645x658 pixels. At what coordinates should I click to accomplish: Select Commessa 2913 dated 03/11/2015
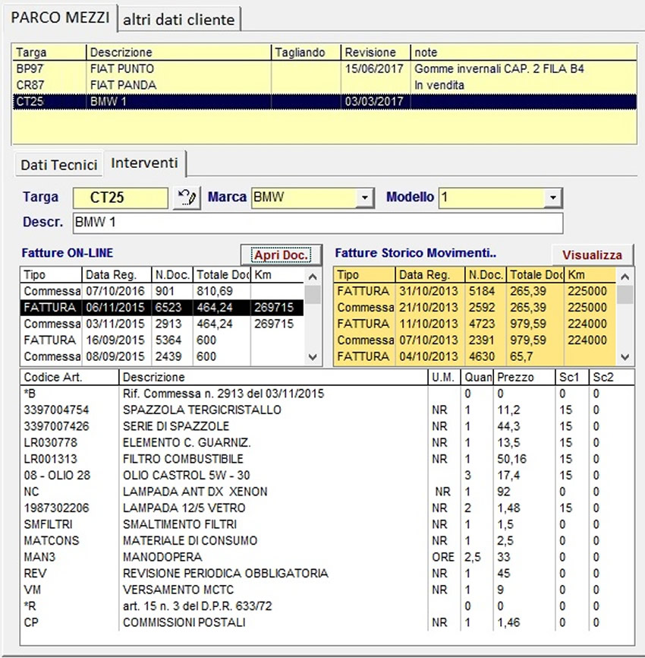[x=162, y=324]
